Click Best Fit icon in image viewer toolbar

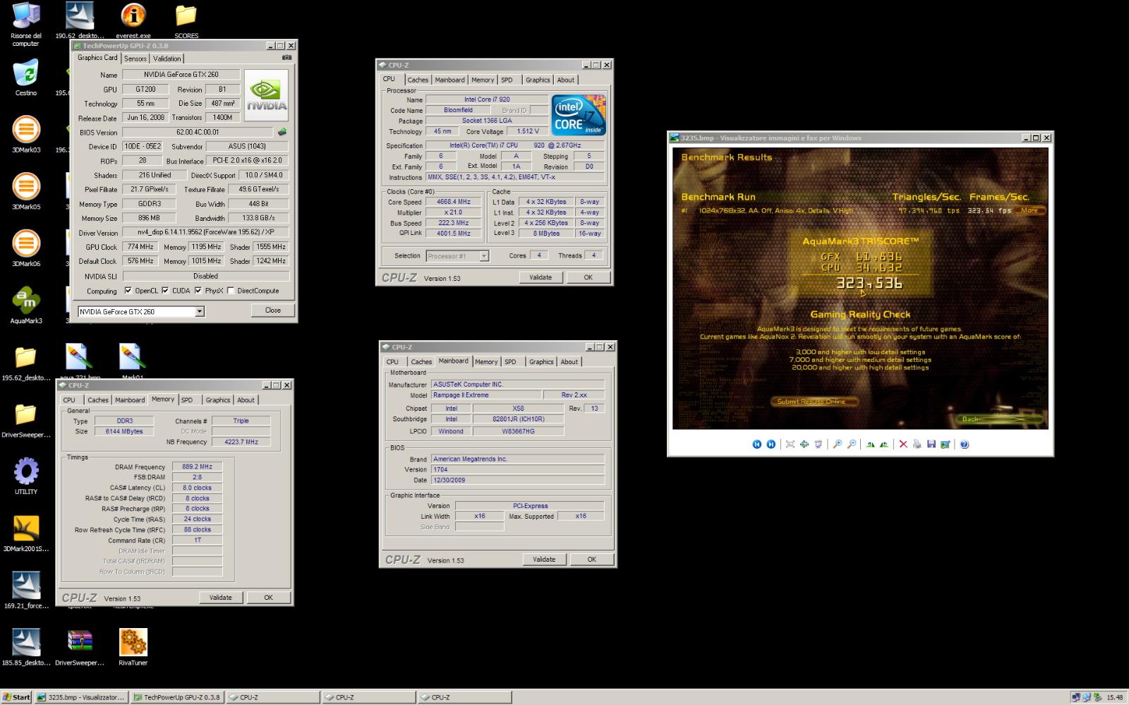point(790,444)
